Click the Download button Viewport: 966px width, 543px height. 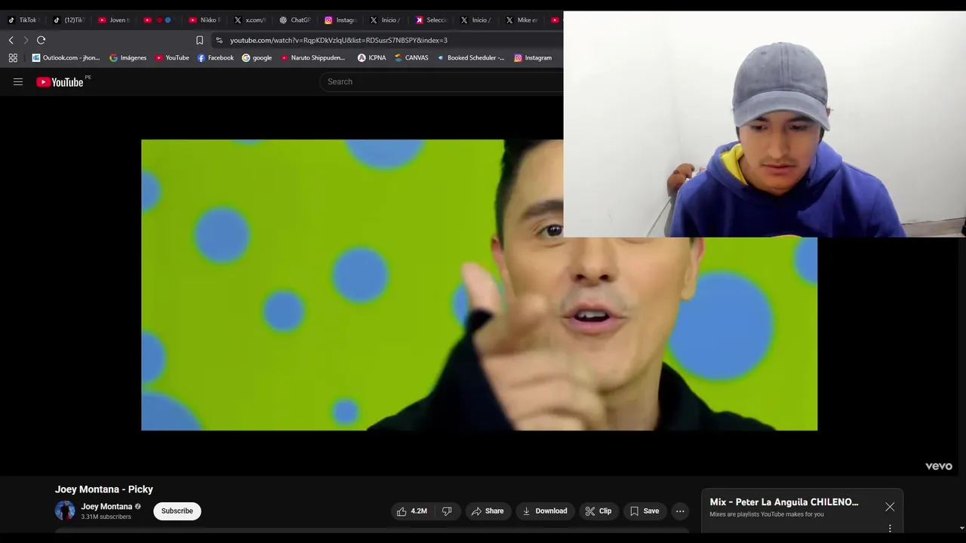click(545, 511)
